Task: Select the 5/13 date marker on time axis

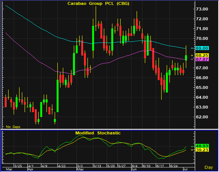Action: coord(97,166)
